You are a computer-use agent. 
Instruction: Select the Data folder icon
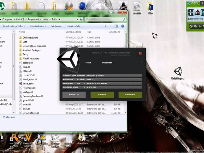click(20, 42)
